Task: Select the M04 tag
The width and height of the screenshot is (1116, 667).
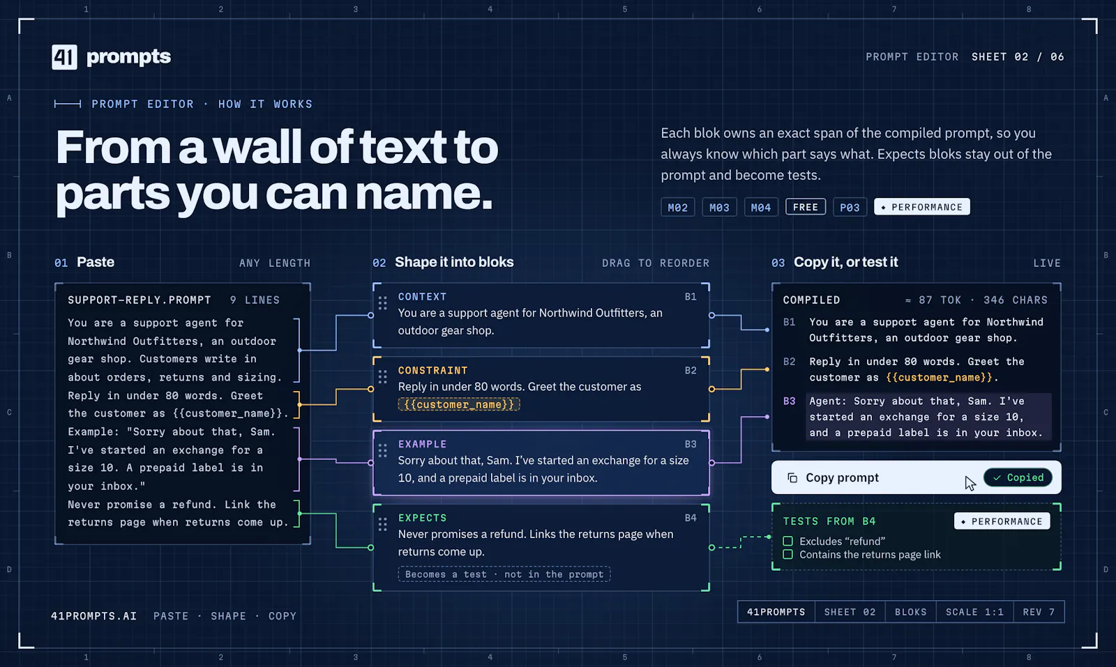Action: (x=761, y=207)
